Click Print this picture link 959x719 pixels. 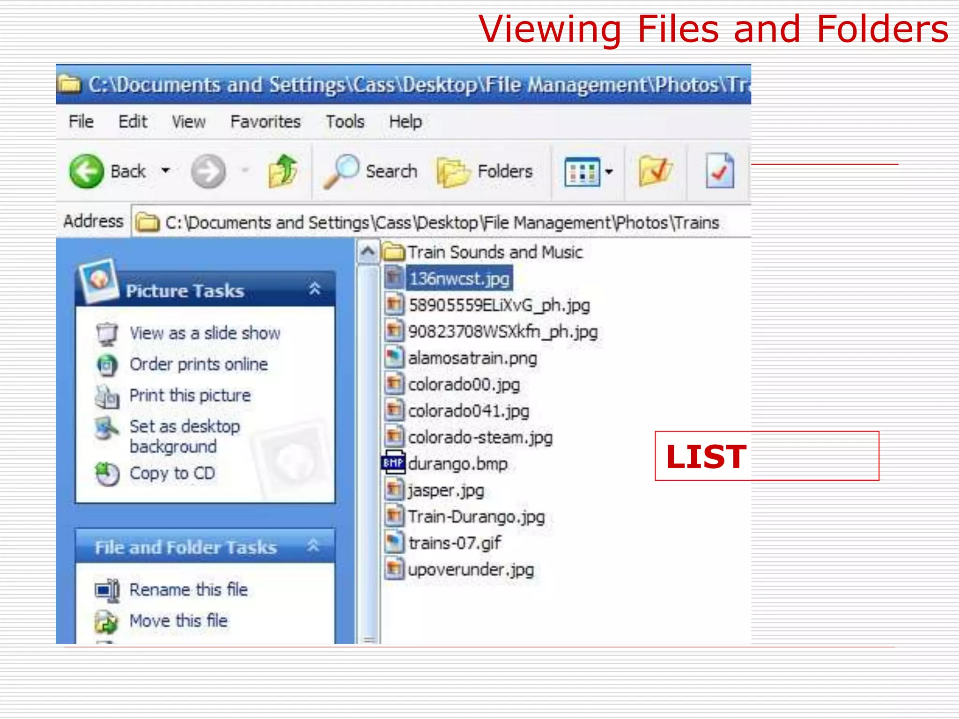(190, 396)
